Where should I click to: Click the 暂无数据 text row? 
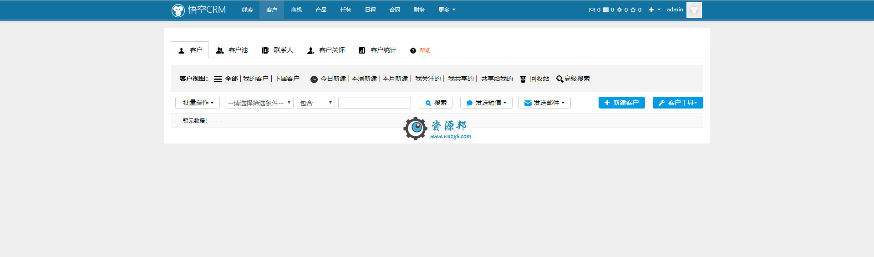[x=437, y=120]
